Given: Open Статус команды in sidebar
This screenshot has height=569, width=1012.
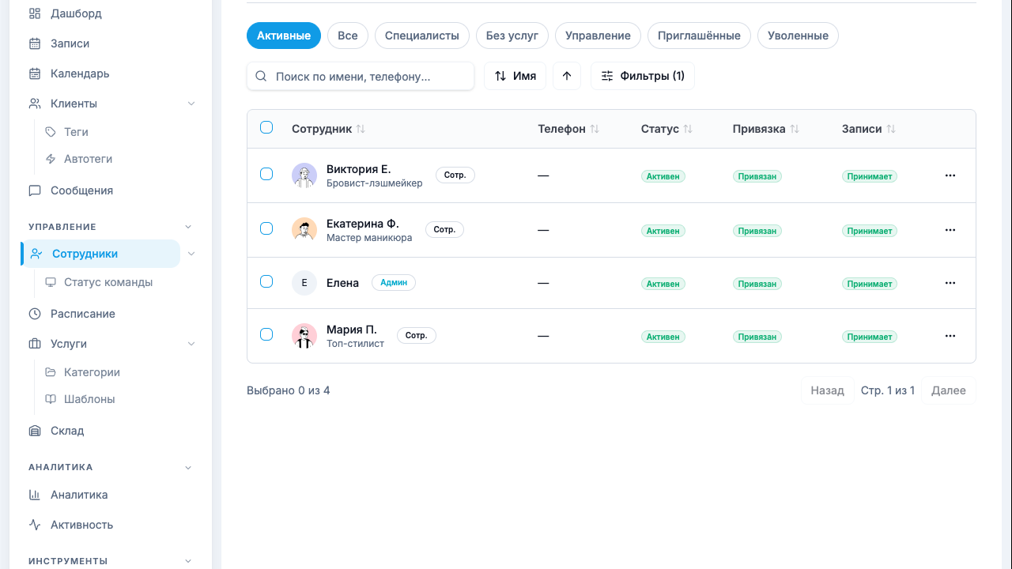Looking at the screenshot, I should 108,282.
